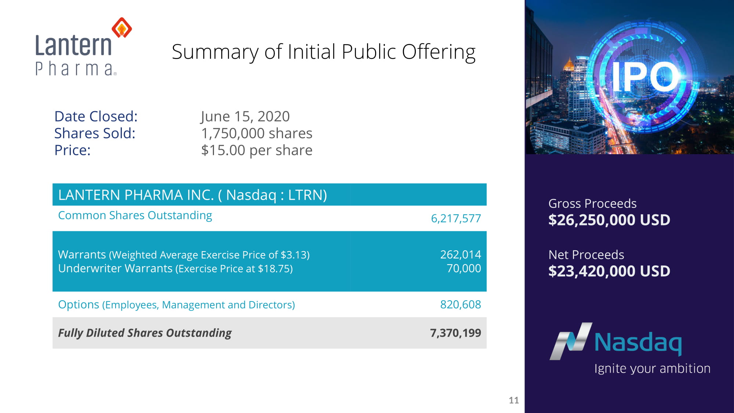The width and height of the screenshot is (734, 413).
Task: Click the 6,217,577 shares value
Action: [x=456, y=218]
